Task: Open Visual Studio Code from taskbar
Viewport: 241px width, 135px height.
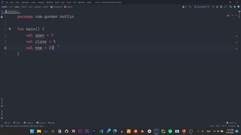Action: click(101, 131)
